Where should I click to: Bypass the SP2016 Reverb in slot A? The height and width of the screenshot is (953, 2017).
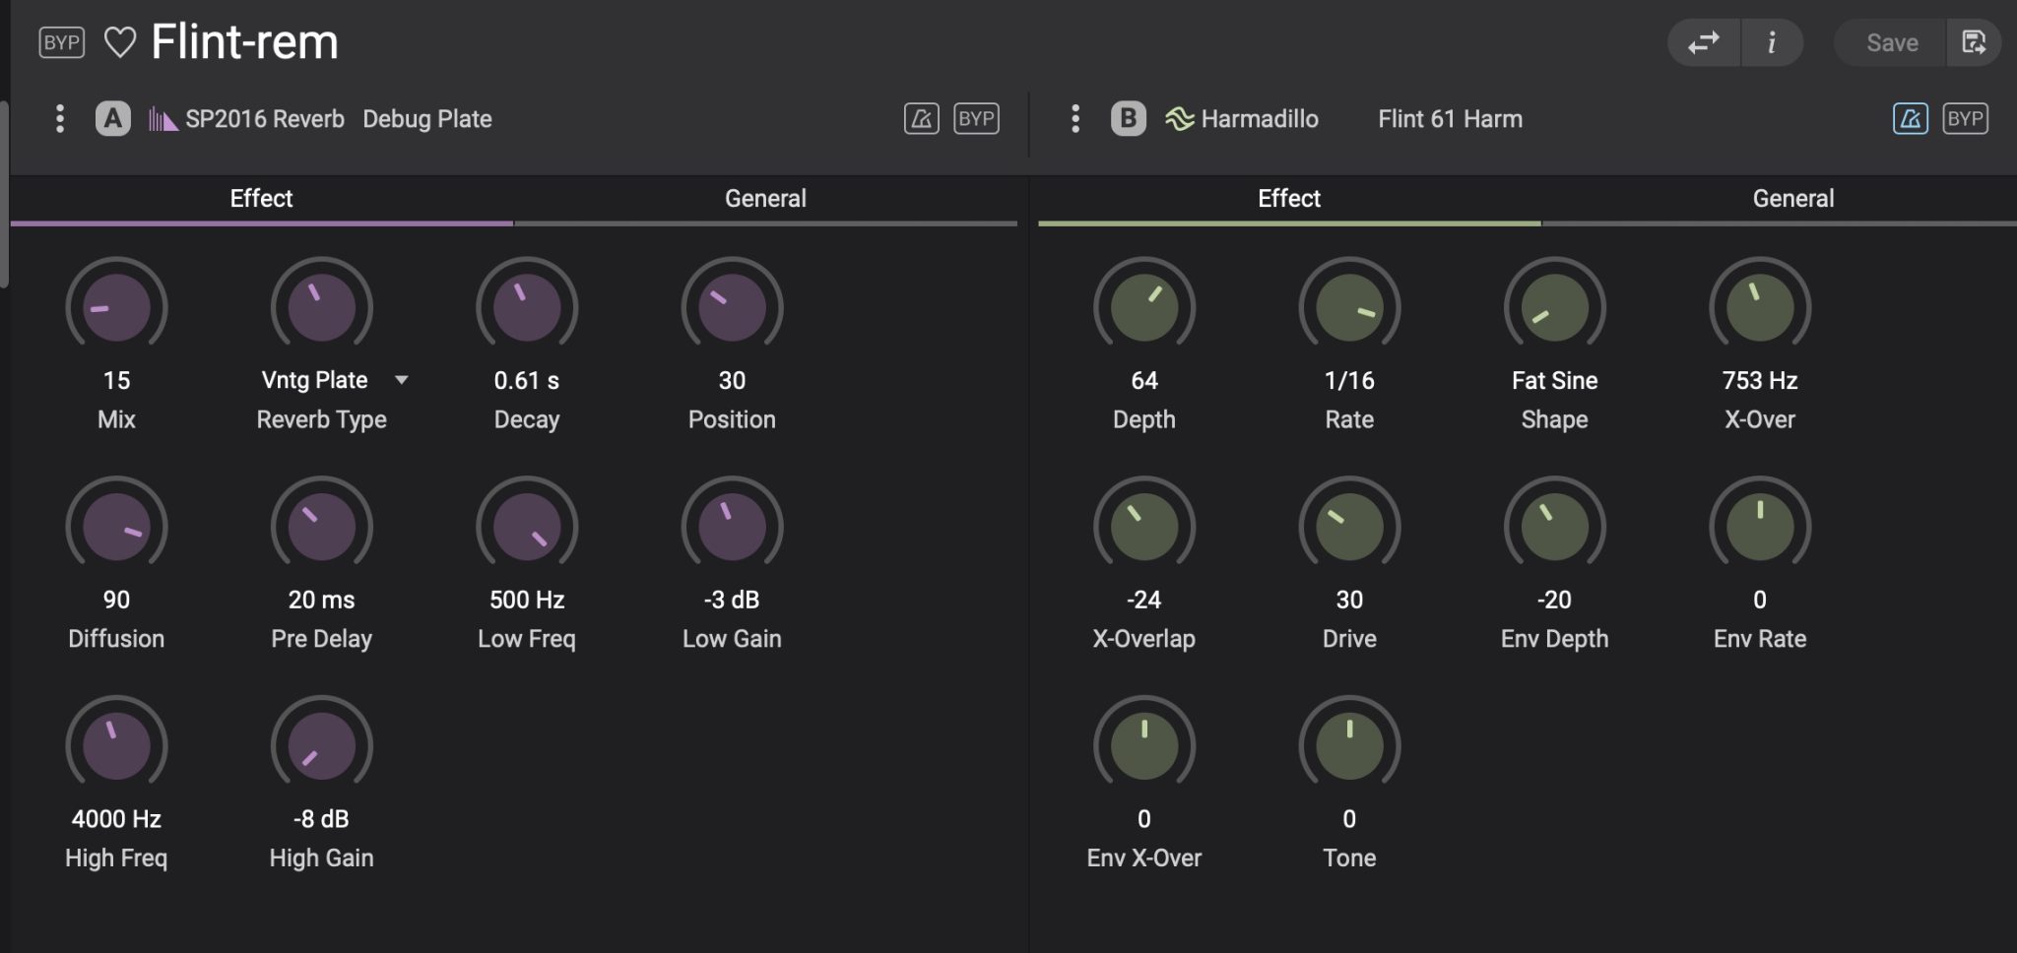click(x=976, y=119)
